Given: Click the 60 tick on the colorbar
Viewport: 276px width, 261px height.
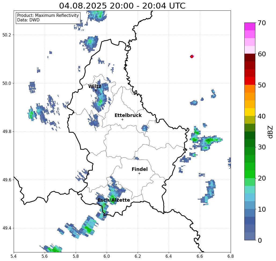Looking at the screenshot, I should click(x=262, y=54).
